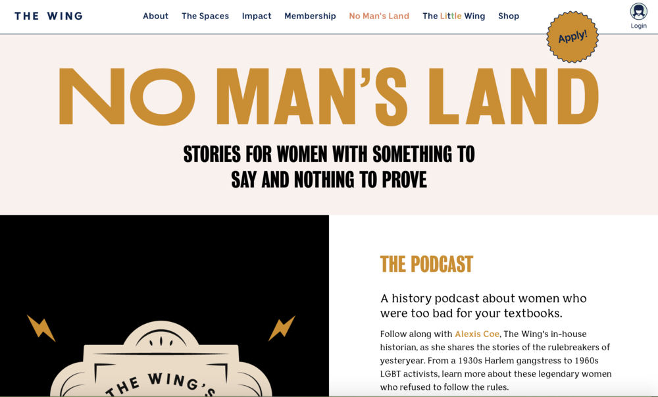
Task: Open the Shop link
Action: pyautogui.click(x=509, y=16)
